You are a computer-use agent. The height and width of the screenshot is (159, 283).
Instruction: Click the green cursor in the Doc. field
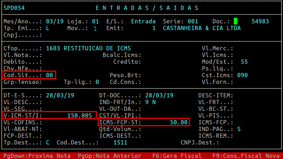click(x=236, y=21)
